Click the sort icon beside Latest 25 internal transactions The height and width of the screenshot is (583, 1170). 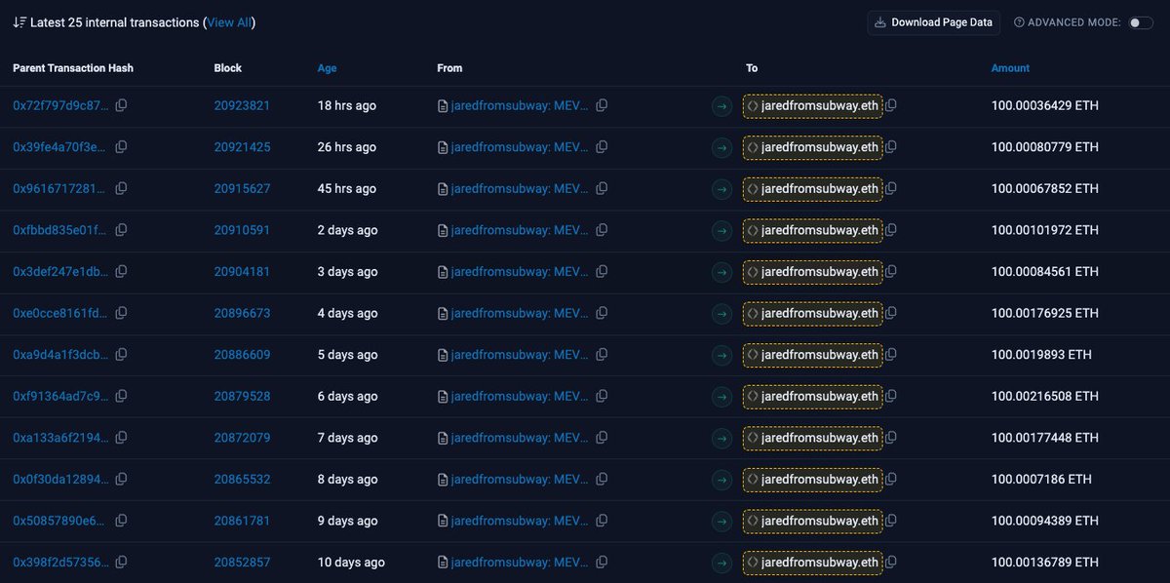click(19, 22)
